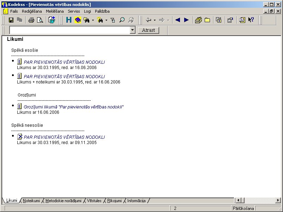Click the blue right triangle next icon
283x212 pixels.
[x=186, y=20]
